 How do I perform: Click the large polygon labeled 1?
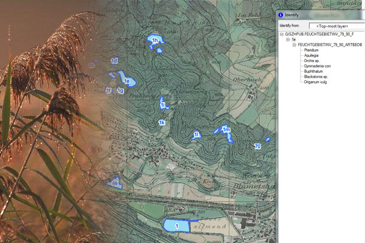point(176,225)
